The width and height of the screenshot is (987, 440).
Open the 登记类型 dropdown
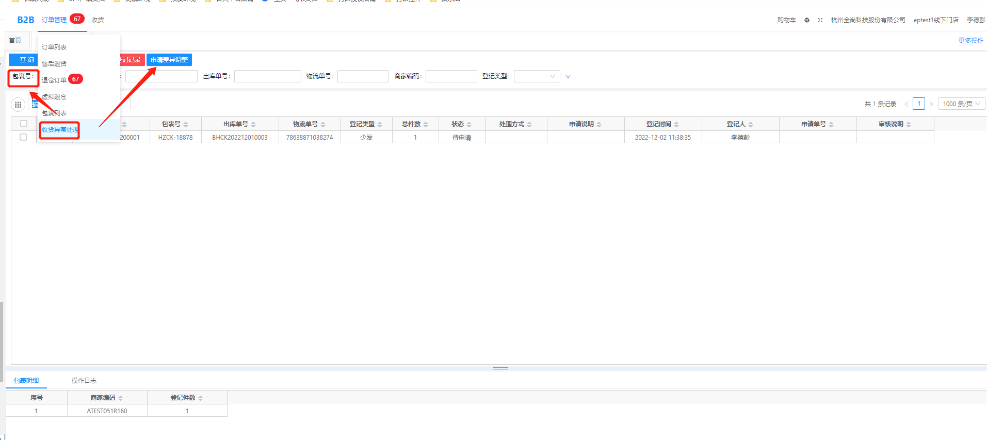pyautogui.click(x=537, y=77)
